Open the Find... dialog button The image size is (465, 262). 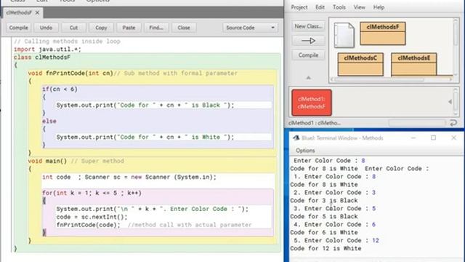click(156, 28)
